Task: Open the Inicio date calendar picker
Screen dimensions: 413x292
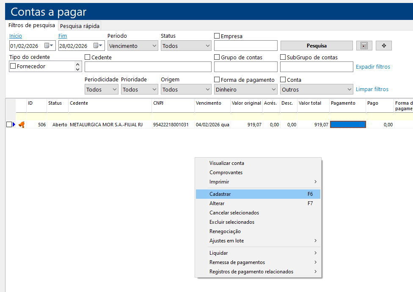Action: (x=49, y=46)
